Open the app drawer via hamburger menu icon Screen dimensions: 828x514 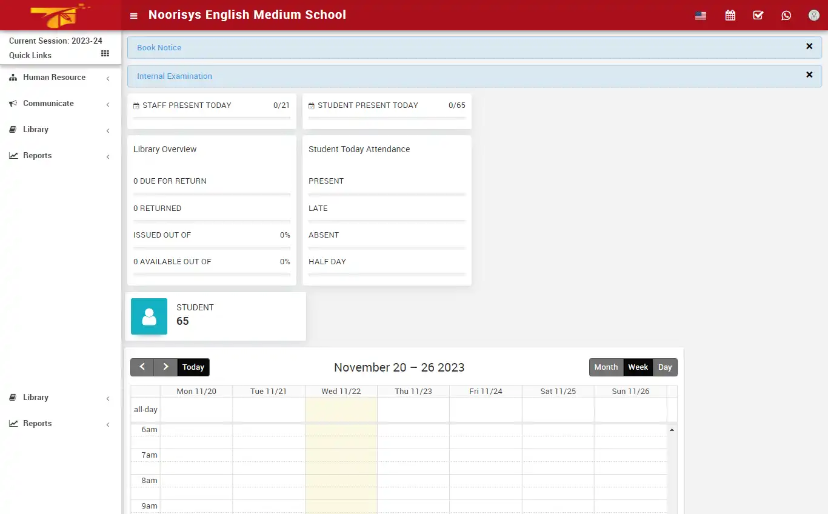coord(133,16)
